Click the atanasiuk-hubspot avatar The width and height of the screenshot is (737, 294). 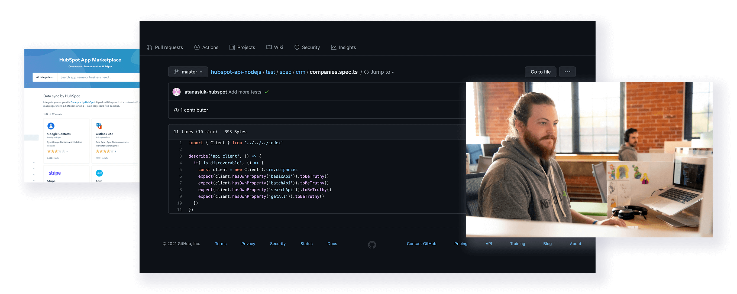pos(176,92)
